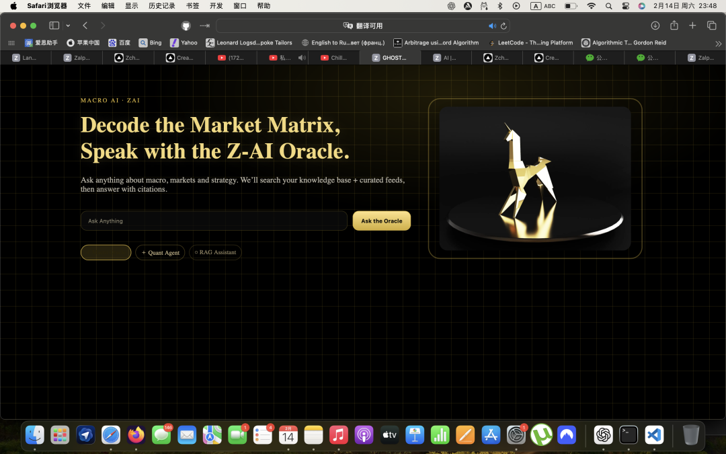
Task: Go back to the previous page
Action: point(85,26)
